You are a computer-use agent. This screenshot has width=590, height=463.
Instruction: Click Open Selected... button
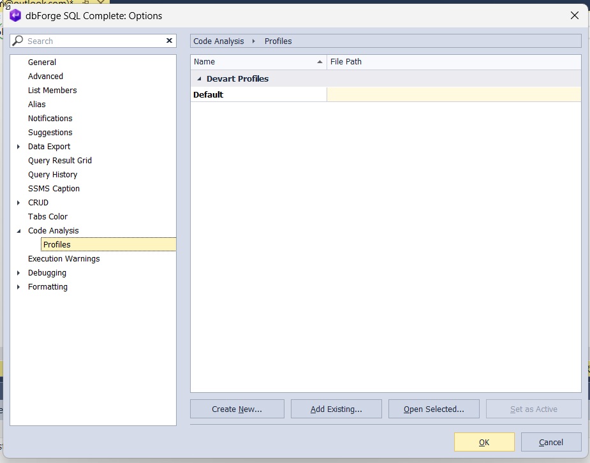pyautogui.click(x=434, y=409)
